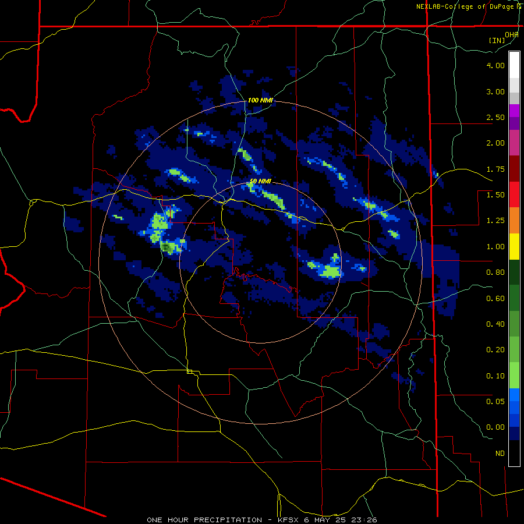Click the '0.20' legend value
The width and height of the screenshot is (524, 524).
point(495,350)
